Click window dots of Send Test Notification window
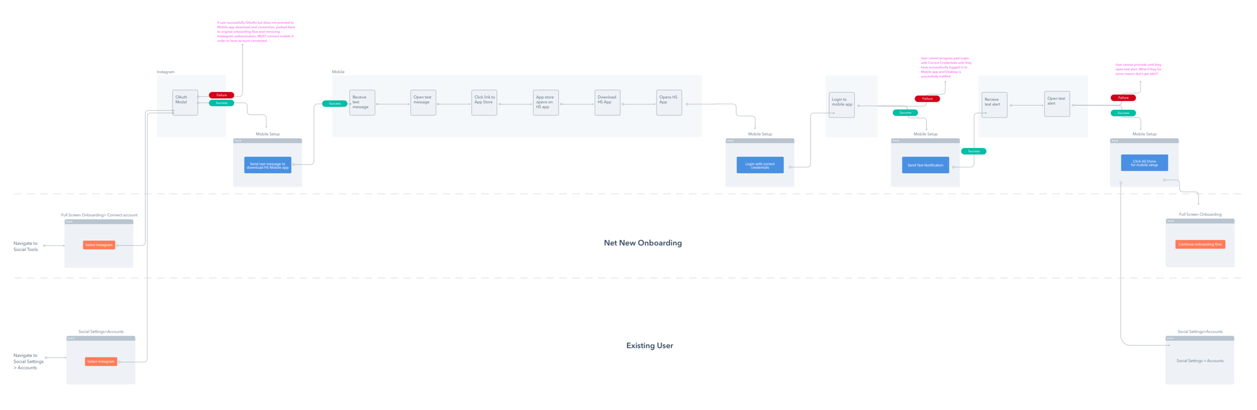 (895, 141)
